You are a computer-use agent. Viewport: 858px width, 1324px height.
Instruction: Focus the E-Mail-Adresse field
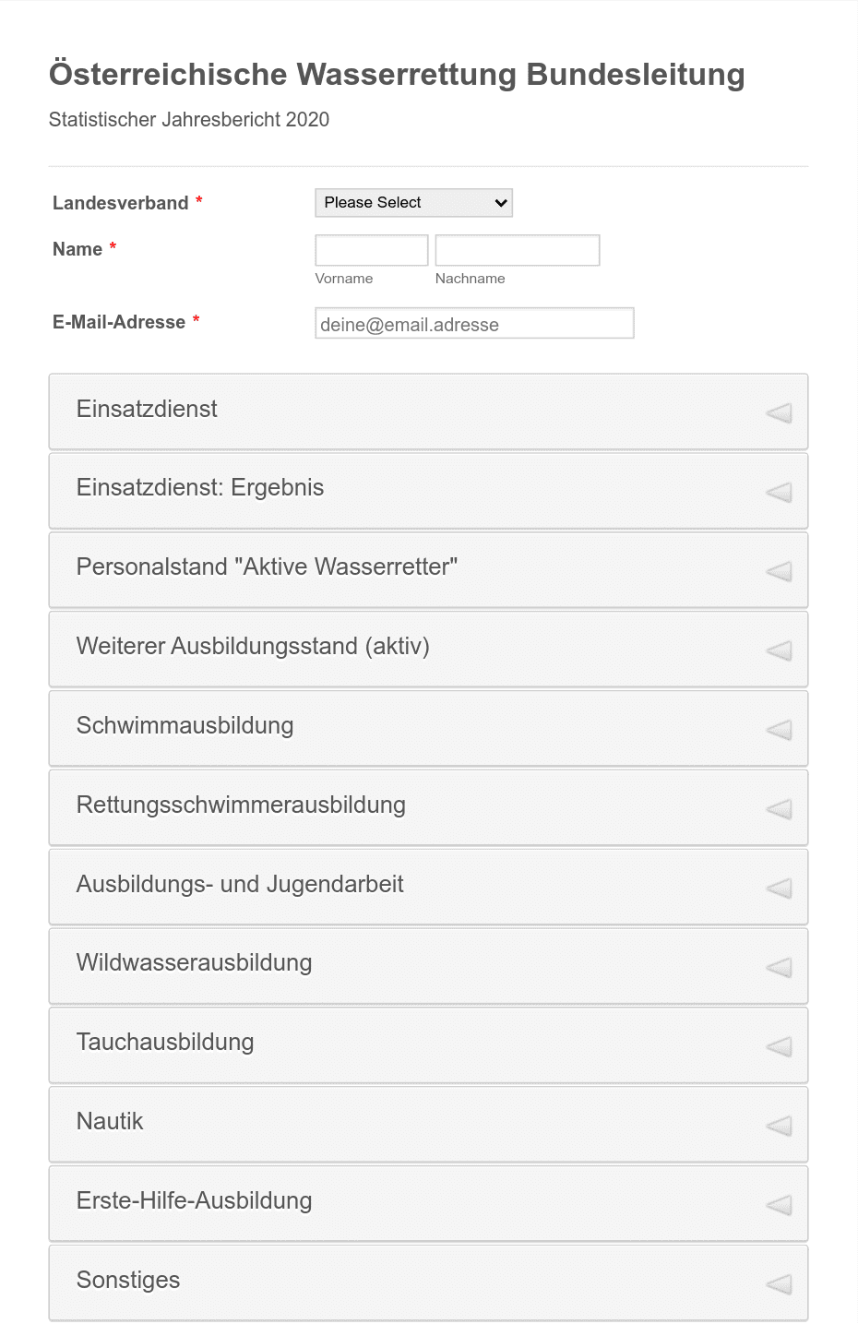pyautogui.click(x=474, y=324)
